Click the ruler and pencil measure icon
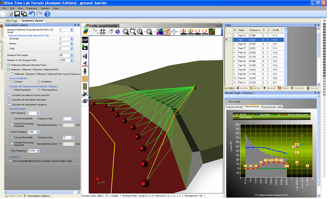The image size is (328, 199). tap(85, 94)
